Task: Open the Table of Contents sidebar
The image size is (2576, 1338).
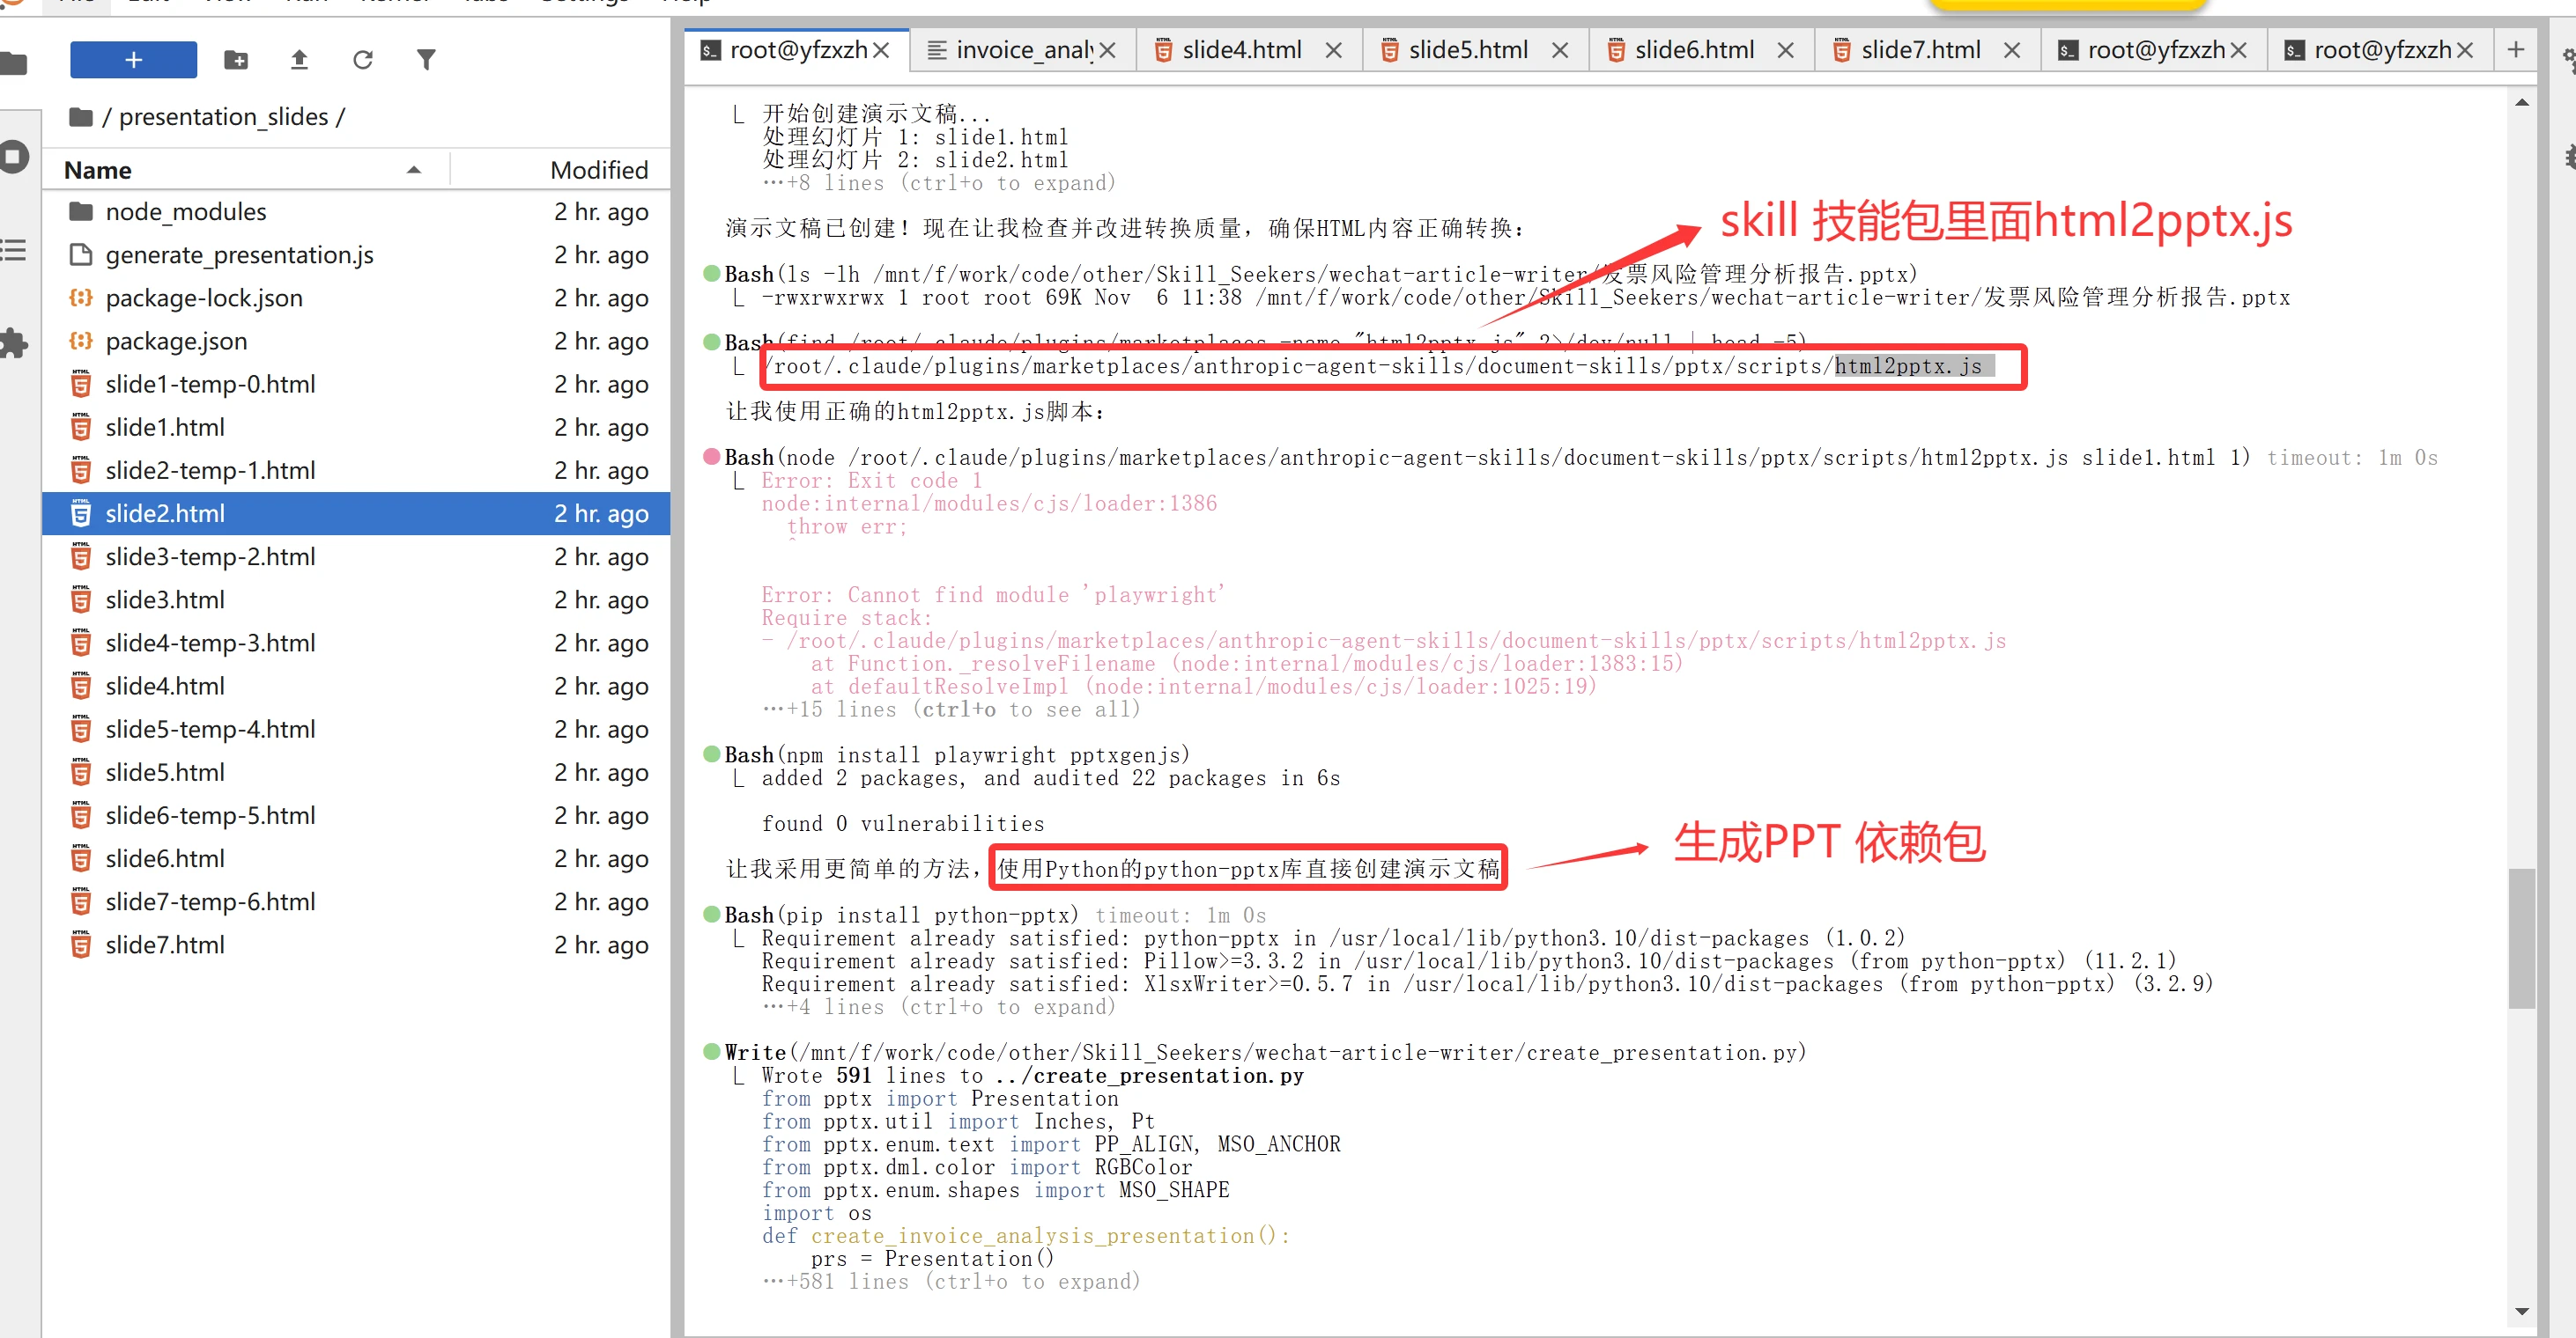Action: click(x=14, y=250)
